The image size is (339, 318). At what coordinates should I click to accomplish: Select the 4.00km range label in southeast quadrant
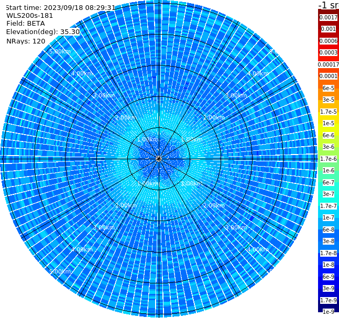pos(258,249)
